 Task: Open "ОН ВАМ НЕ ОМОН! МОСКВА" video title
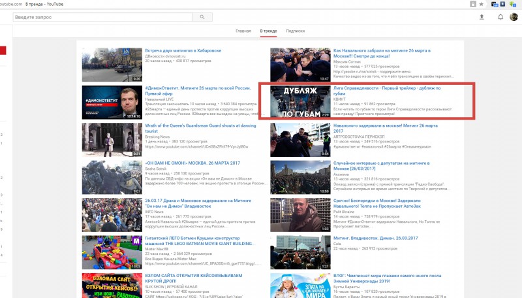pyautogui.click(x=192, y=163)
